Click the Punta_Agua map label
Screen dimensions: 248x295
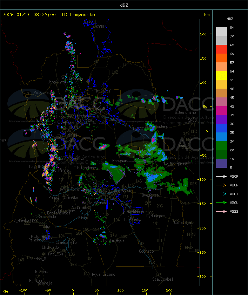tap(114, 240)
